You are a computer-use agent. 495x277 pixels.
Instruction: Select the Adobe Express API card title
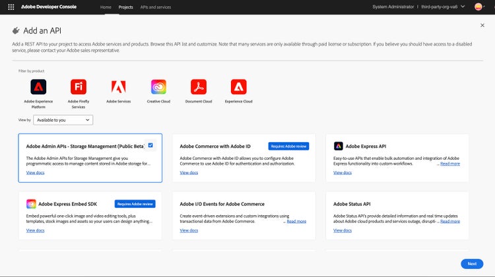[366, 146]
